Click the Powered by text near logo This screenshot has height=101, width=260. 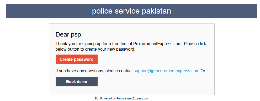point(108,99)
